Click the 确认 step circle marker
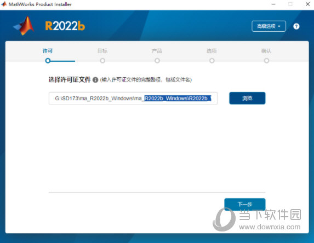This screenshot has height=243, width=314. tap(266, 61)
